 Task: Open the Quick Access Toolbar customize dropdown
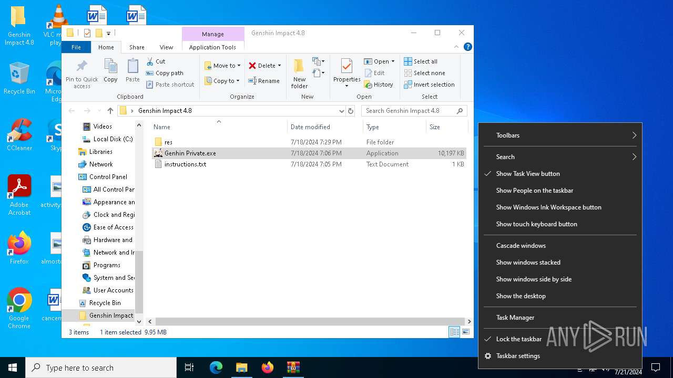[x=108, y=33]
